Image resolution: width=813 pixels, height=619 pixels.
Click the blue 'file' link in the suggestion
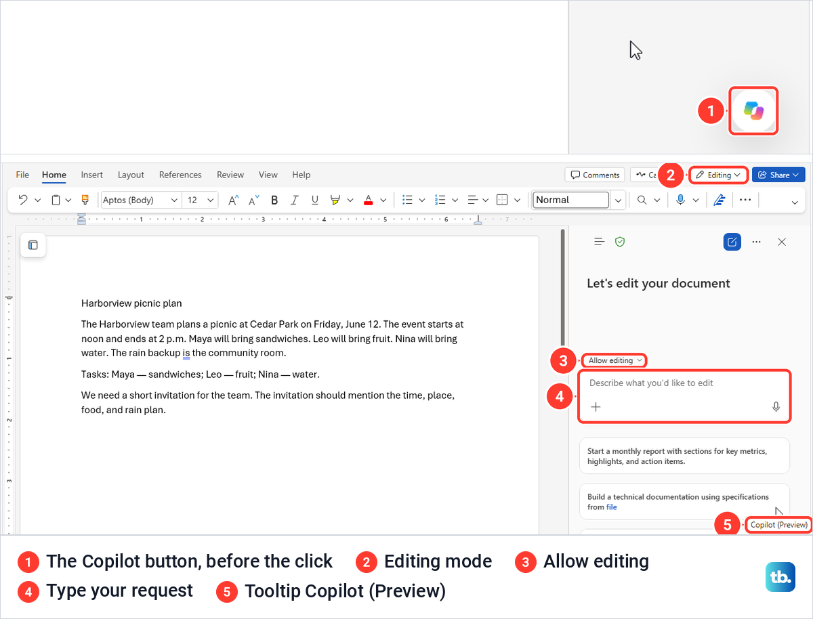coord(612,507)
